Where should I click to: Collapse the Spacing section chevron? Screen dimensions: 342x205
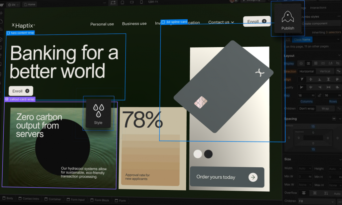[x=340, y=119]
